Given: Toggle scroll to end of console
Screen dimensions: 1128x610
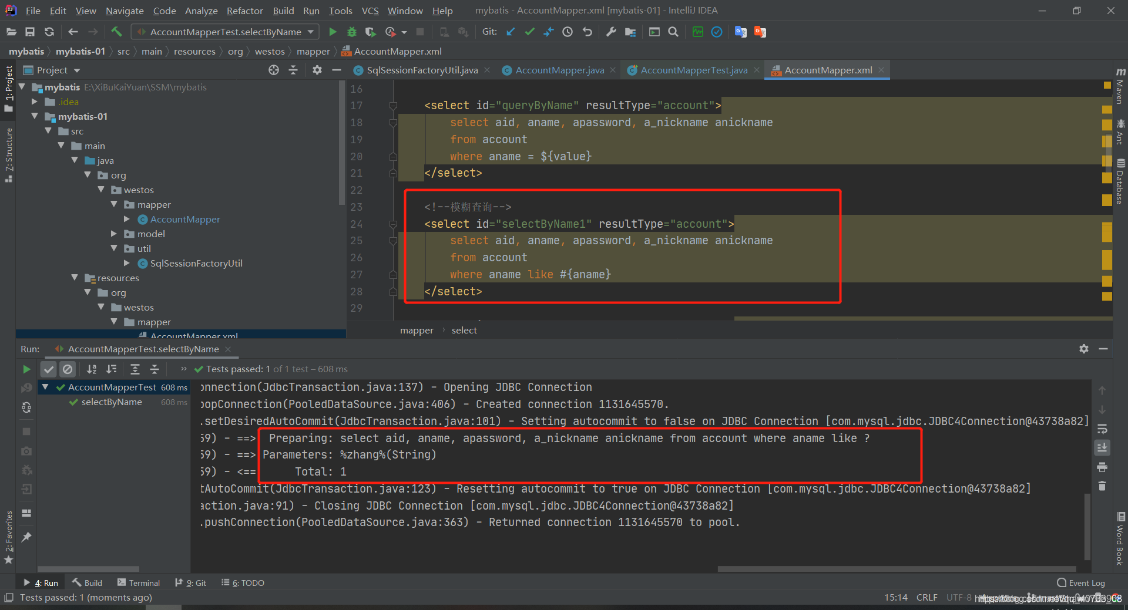Looking at the screenshot, I should pos(1102,448).
